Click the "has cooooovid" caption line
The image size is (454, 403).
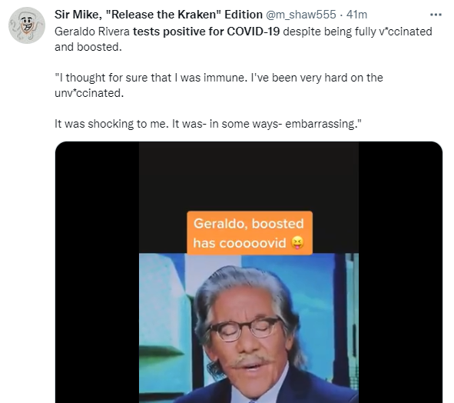pyautogui.click(x=240, y=243)
